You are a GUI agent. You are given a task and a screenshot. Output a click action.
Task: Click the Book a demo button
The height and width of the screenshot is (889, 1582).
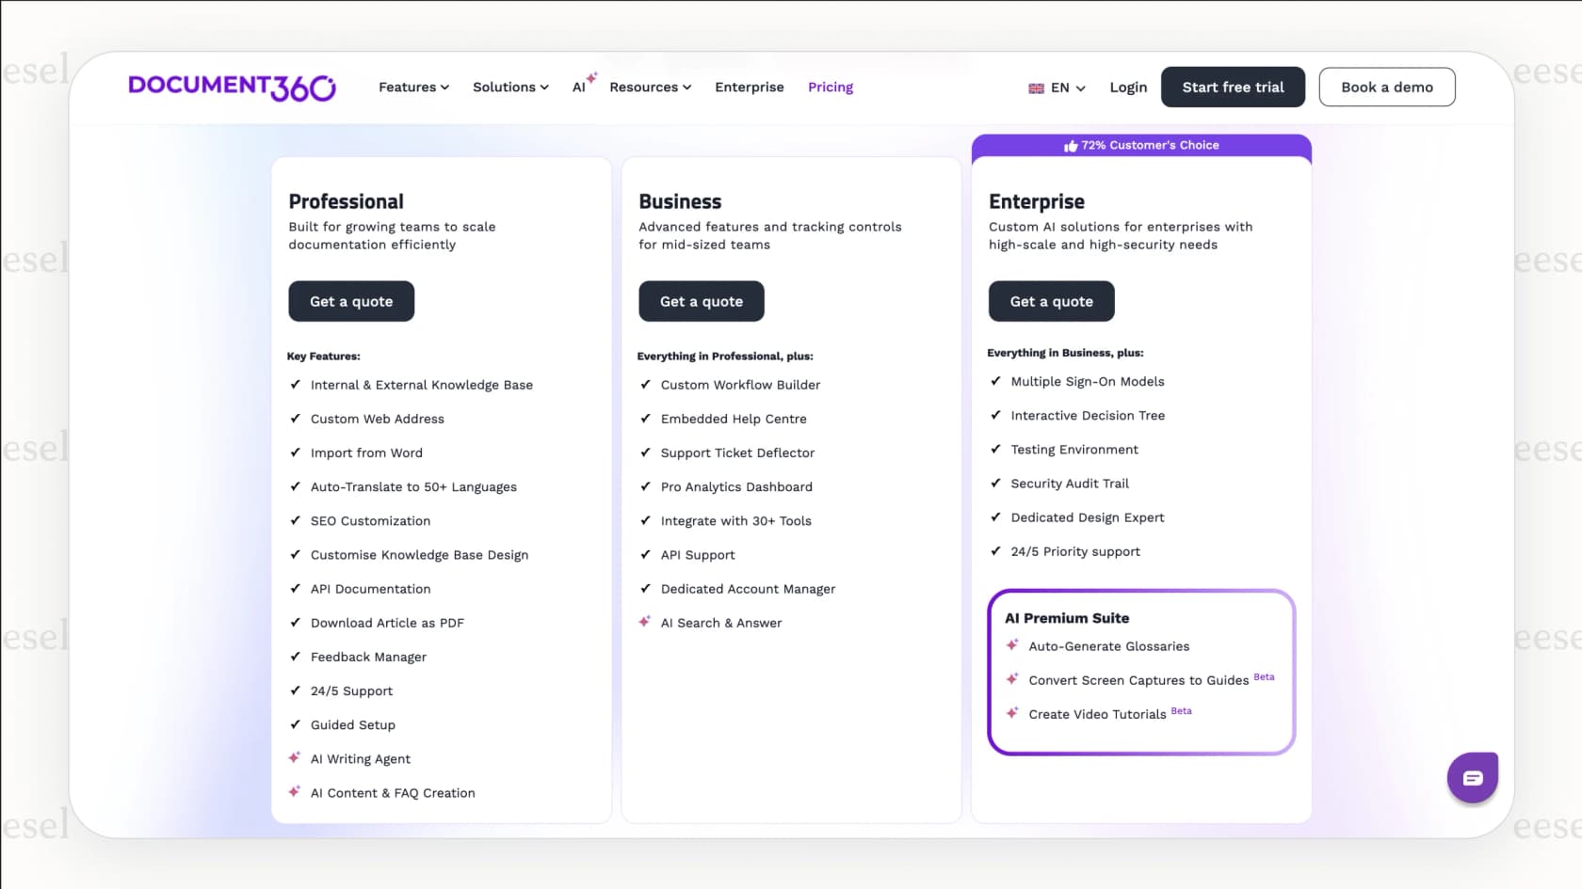click(1387, 87)
